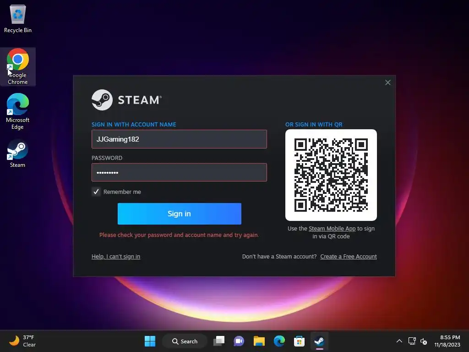Open the Chat app in taskbar

click(239, 341)
